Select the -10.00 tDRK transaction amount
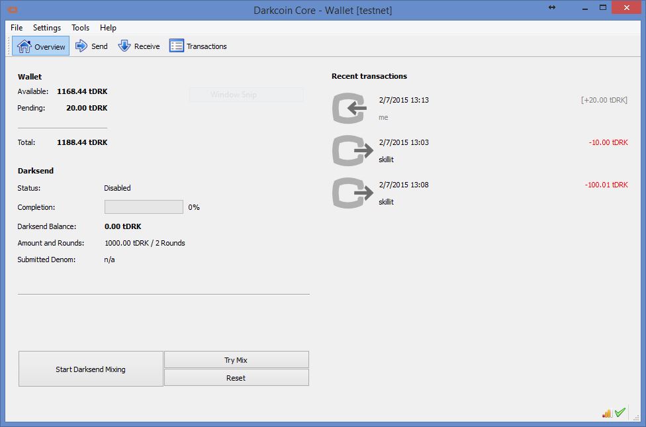 [x=608, y=142]
